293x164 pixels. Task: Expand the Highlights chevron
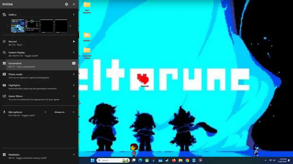74,85
